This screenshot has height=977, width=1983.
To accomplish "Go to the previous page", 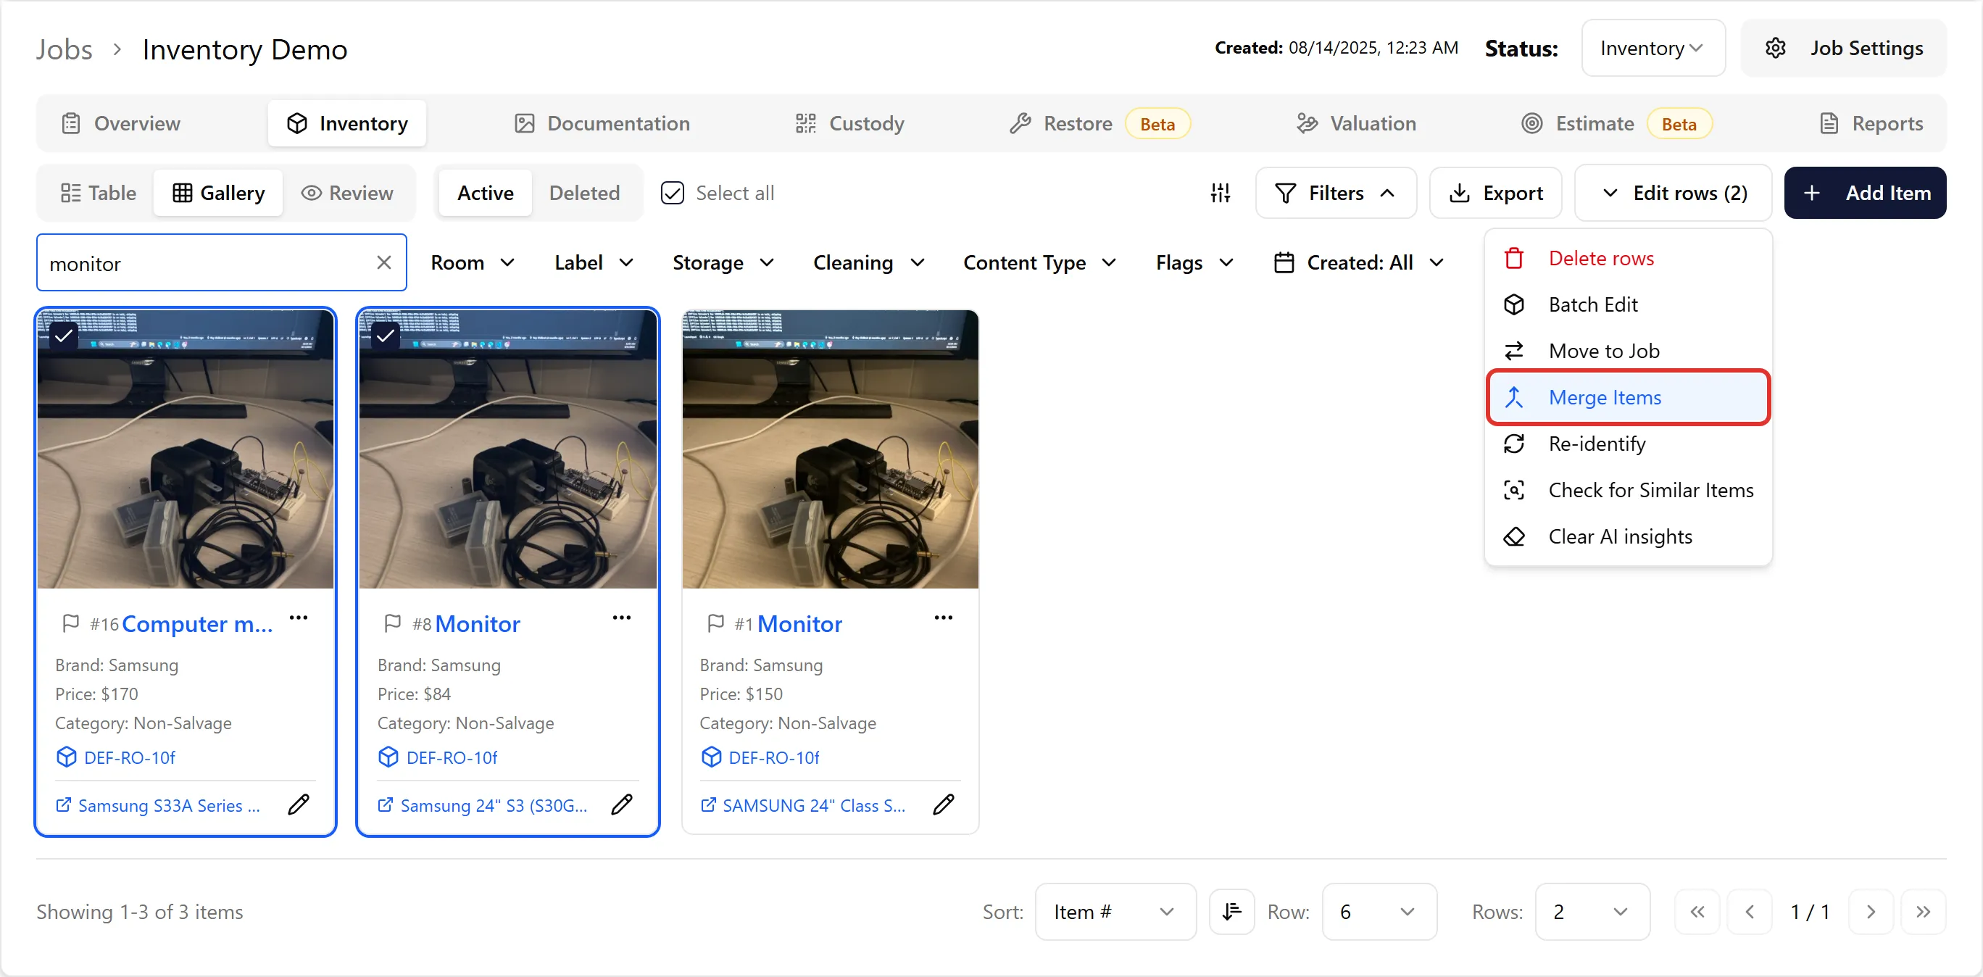I will coord(1749,912).
